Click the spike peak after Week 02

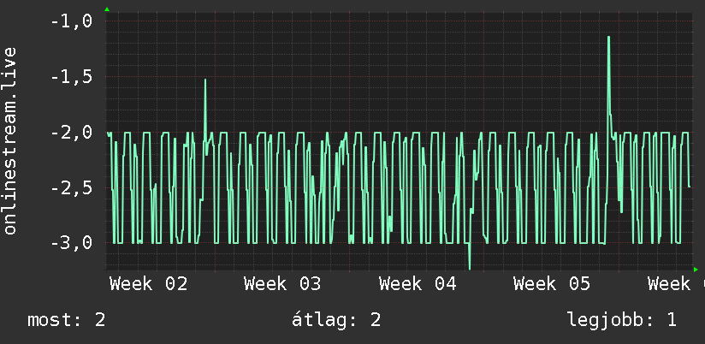(x=205, y=80)
